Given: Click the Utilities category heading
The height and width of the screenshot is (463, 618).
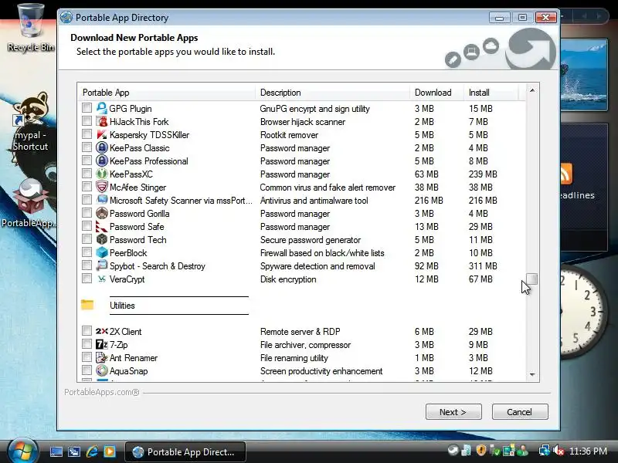Looking at the screenshot, I should (122, 306).
